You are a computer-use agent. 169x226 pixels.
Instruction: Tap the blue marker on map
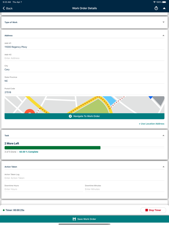[151, 98]
